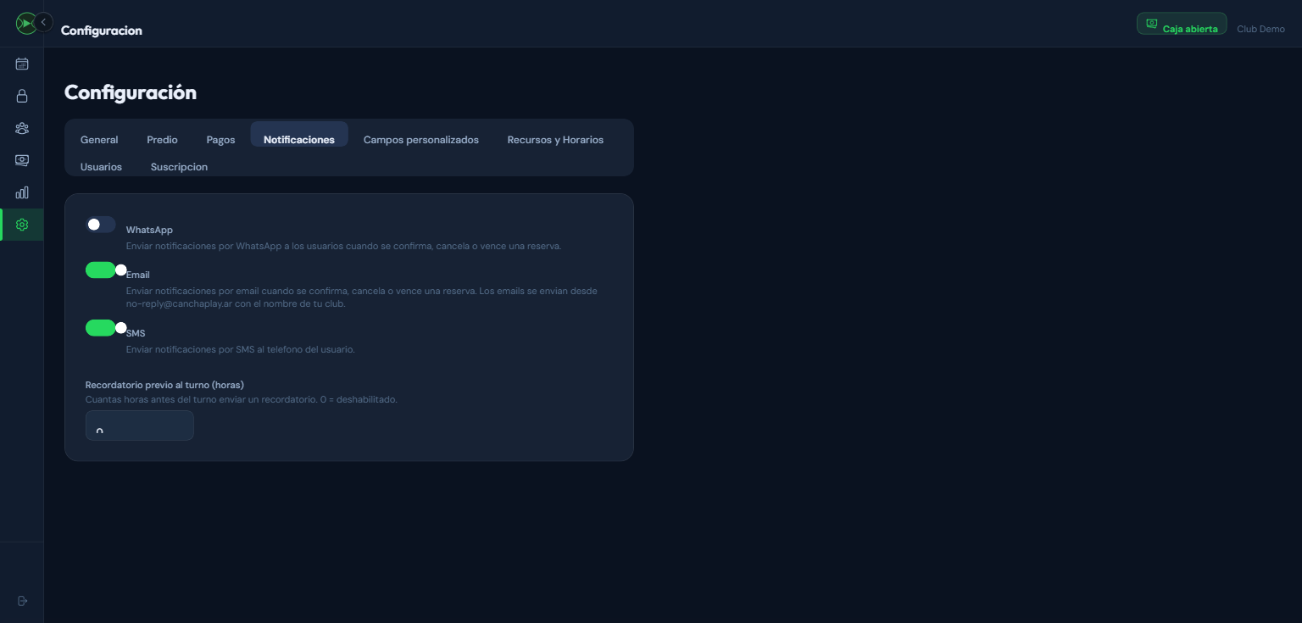The height and width of the screenshot is (623, 1302).
Task: Click the Configuracion title in top bar
Action: (102, 31)
